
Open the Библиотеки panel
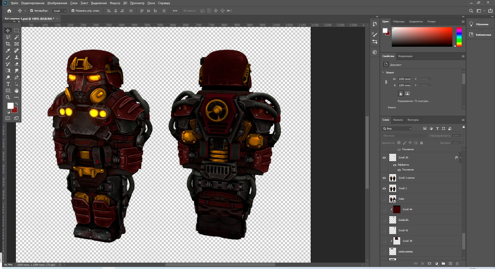point(480,35)
